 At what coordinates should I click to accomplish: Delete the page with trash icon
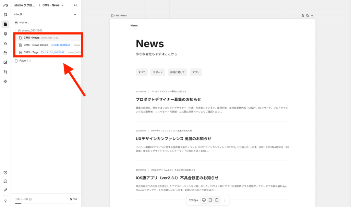pyautogui.click(x=303, y=16)
